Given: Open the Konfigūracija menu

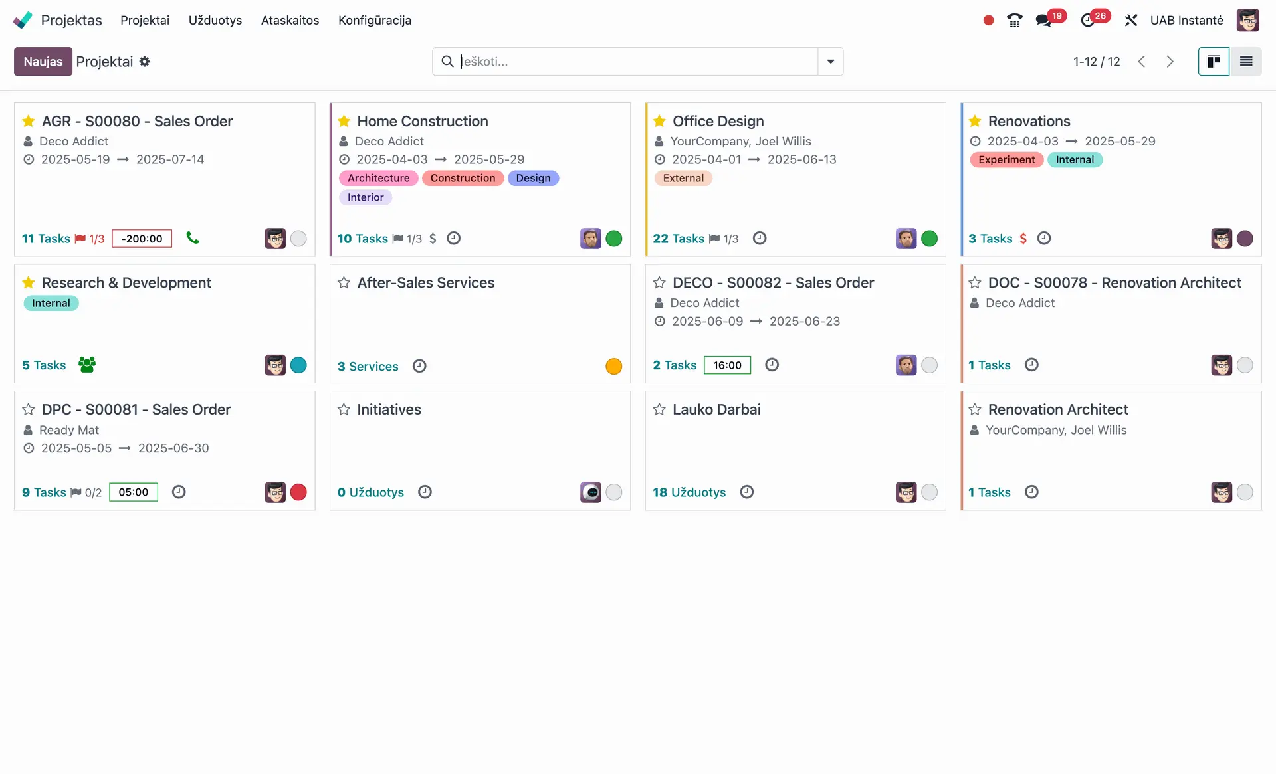Looking at the screenshot, I should tap(374, 21).
